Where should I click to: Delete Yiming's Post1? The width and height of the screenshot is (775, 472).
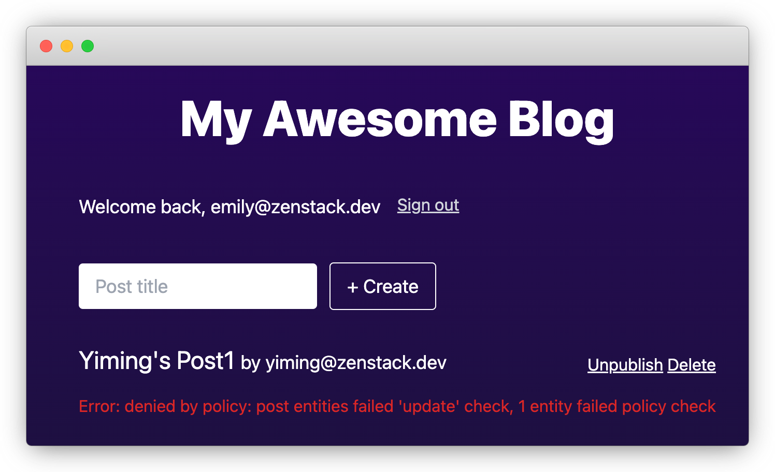click(x=691, y=365)
